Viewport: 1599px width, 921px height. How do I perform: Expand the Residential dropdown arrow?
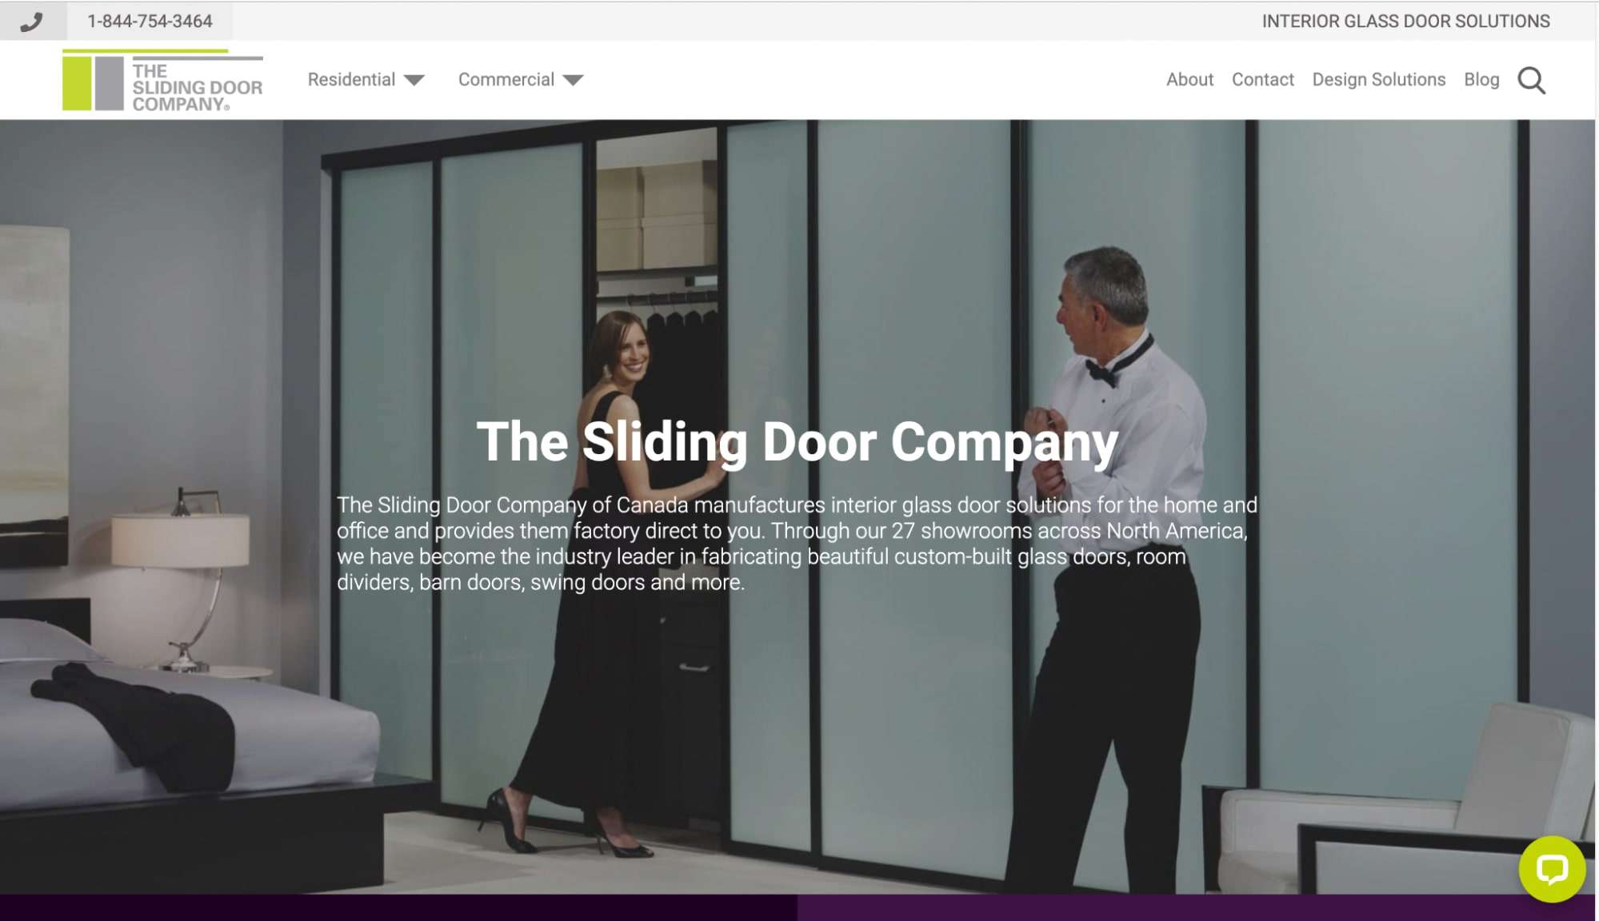pyautogui.click(x=414, y=80)
